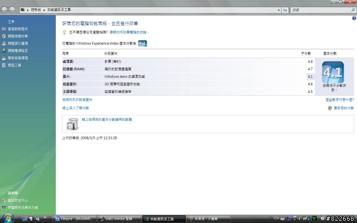Select 控制台 in the address breadcrumb
This screenshot has width=357, height=223.
coord(36,10)
